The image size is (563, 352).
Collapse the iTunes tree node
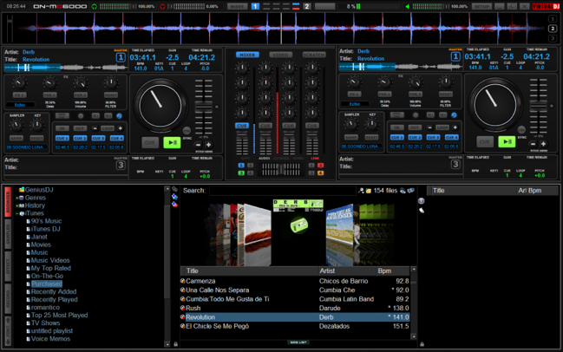[16, 213]
